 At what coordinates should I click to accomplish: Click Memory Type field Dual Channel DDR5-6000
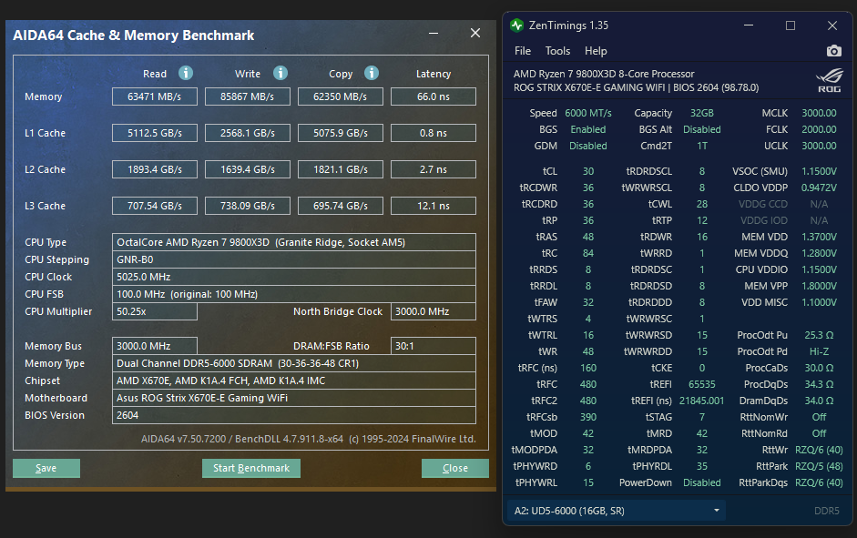tap(294, 363)
